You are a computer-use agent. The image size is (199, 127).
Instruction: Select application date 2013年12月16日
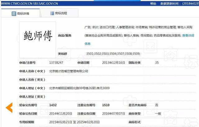(113, 63)
